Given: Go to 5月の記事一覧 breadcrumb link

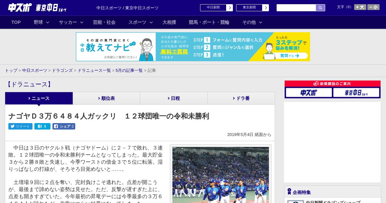Looking at the screenshot, I should [x=129, y=70].
